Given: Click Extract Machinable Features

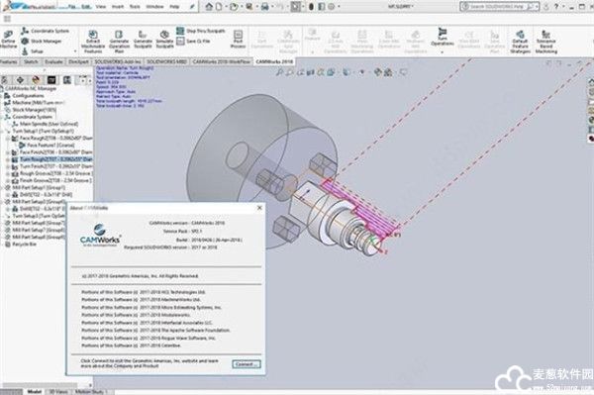Looking at the screenshot, I should click(93, 42).
